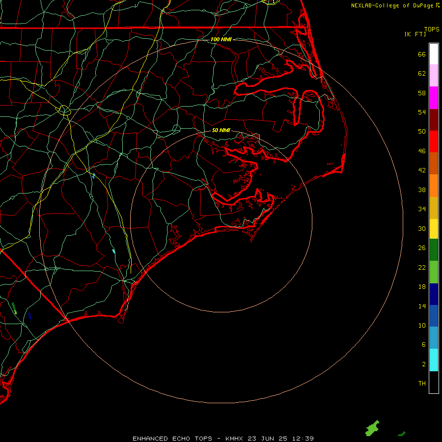This screenshot has height=442, width=442.
Task: Select the light pink legend color
Action: [434, 76]
